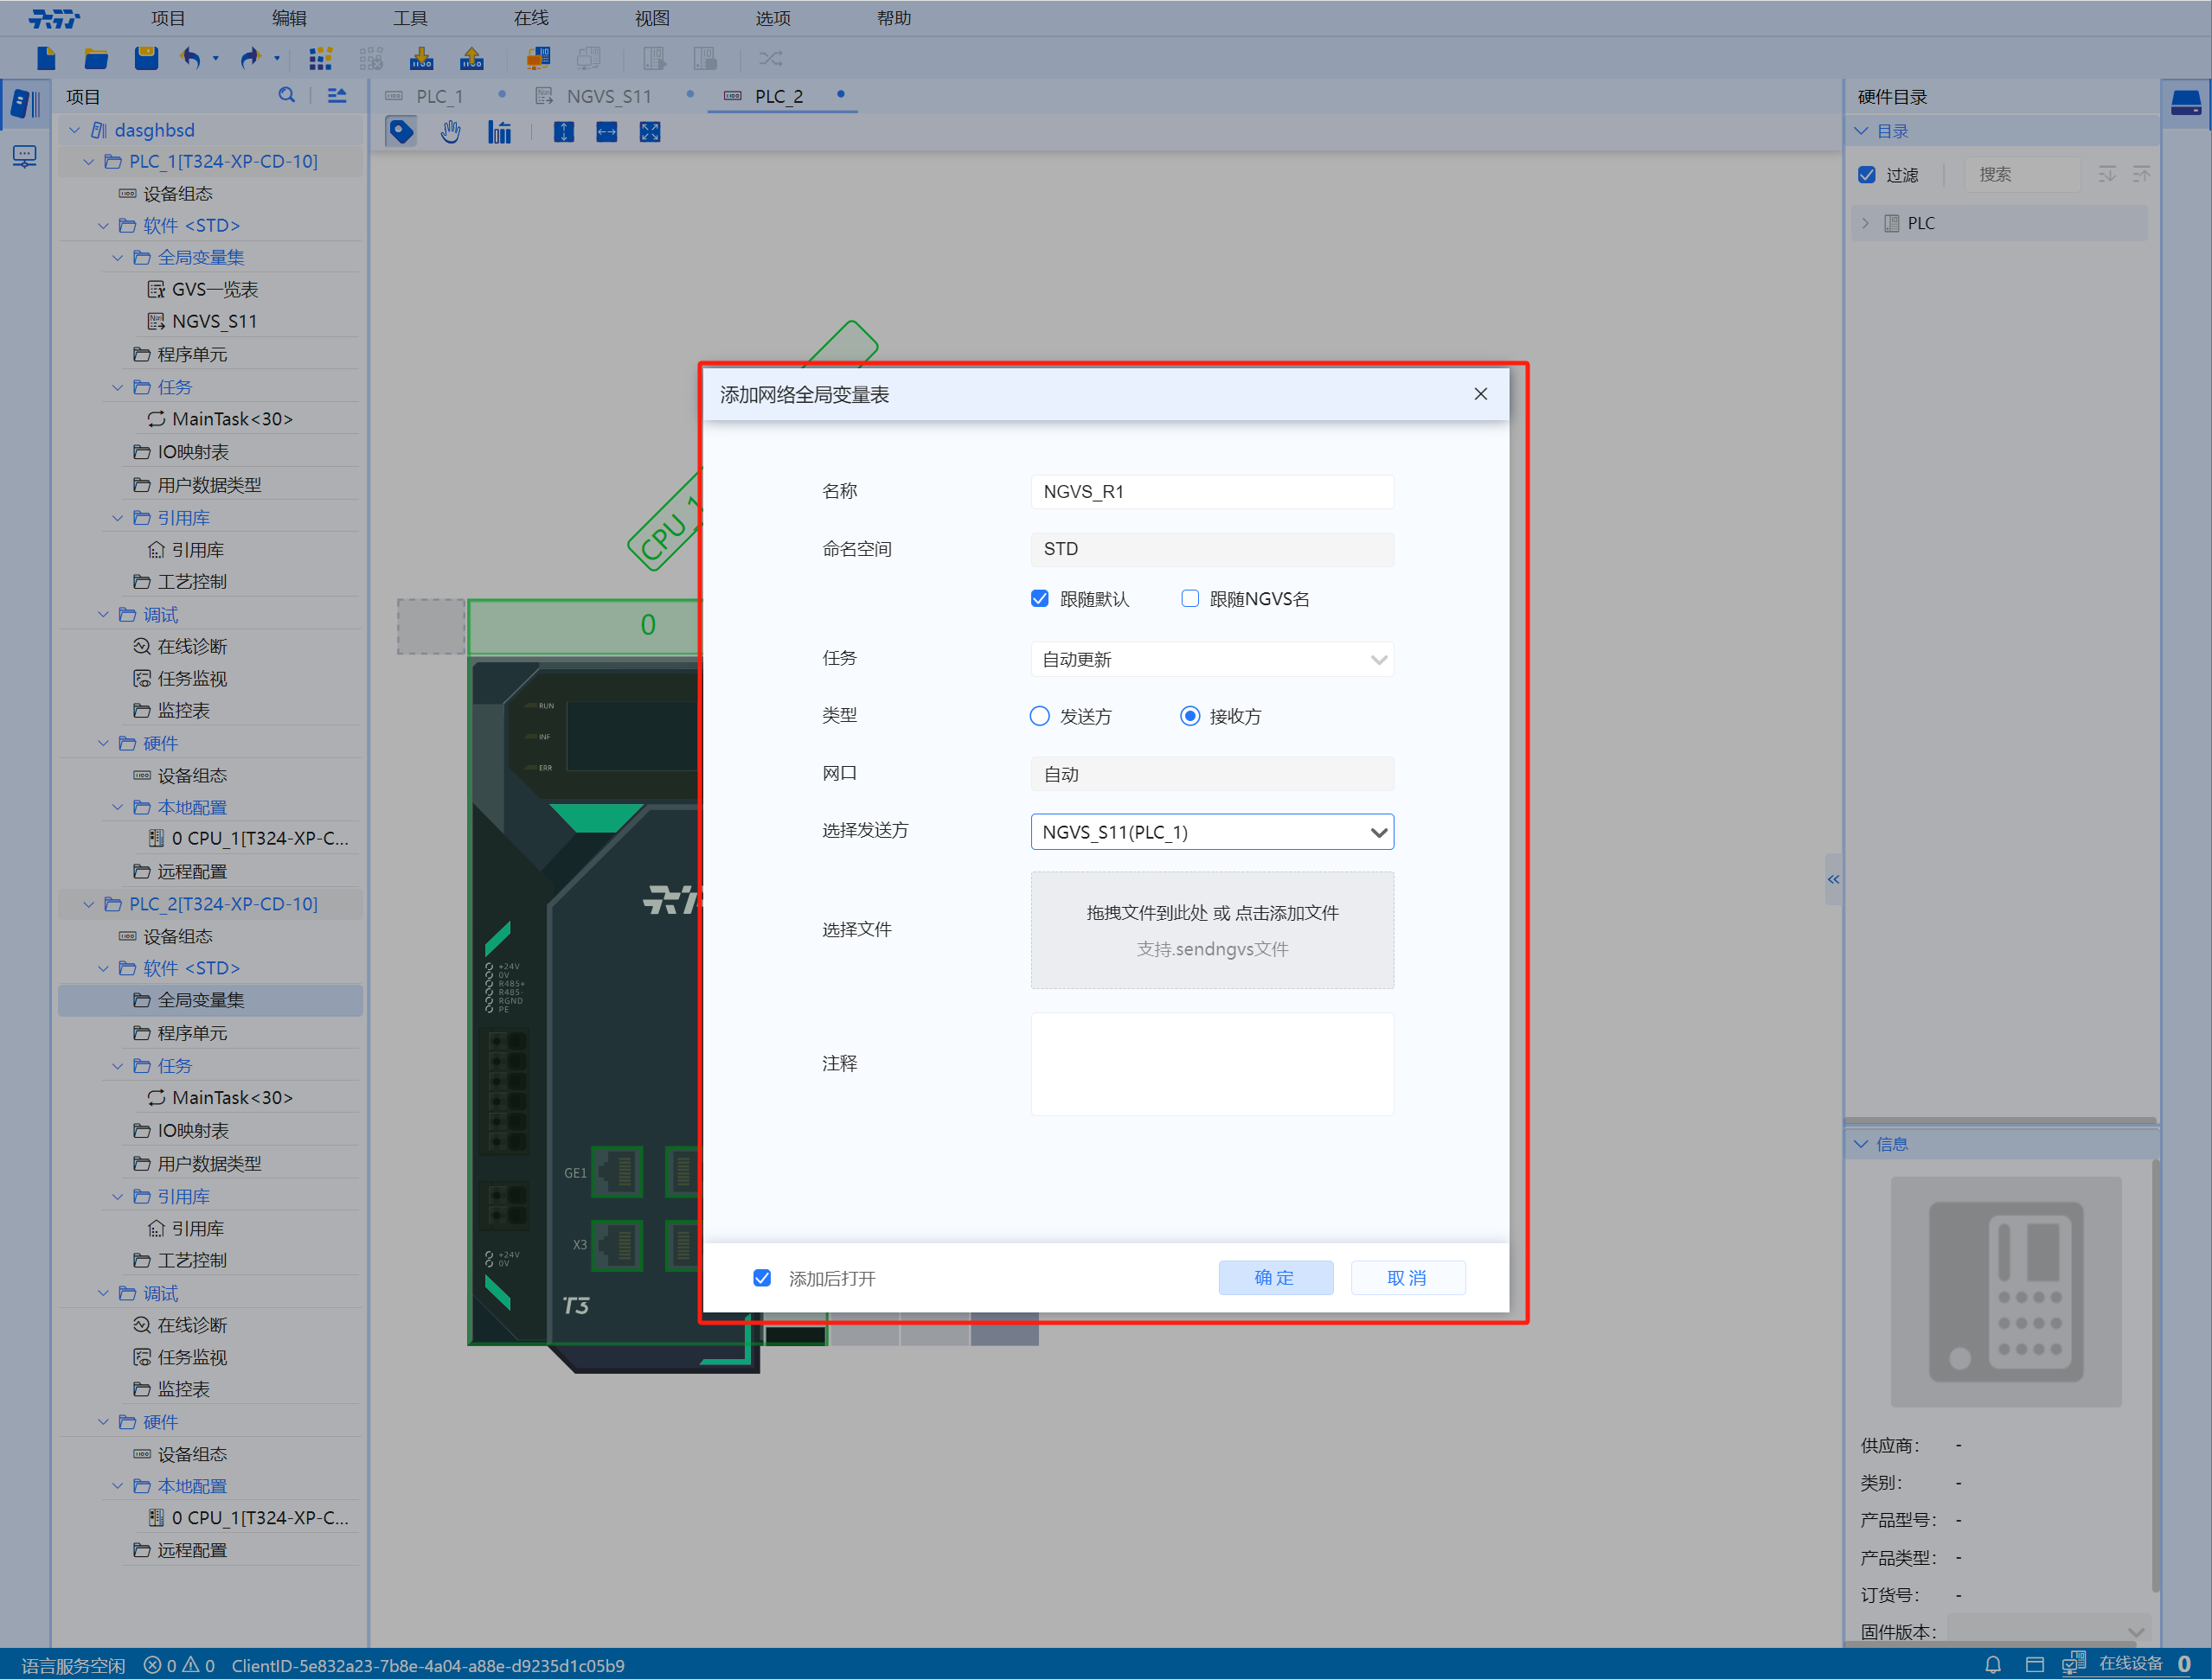Click the 确定 button in the dialog
The height and width of the screenshot is (1679, 2212).
tap(1275, 1277)
